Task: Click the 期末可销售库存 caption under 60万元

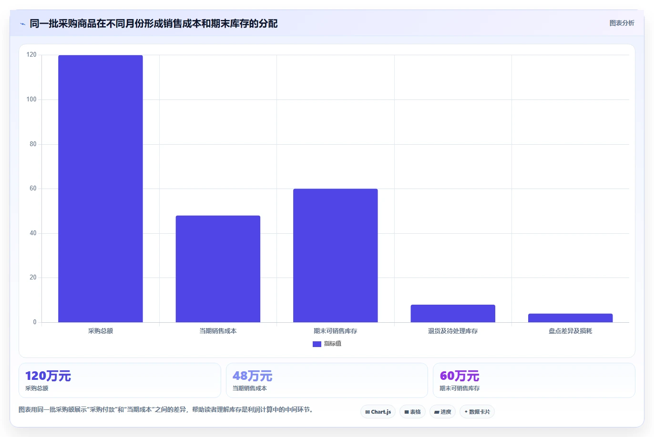Action: click(x=460, y=388)
